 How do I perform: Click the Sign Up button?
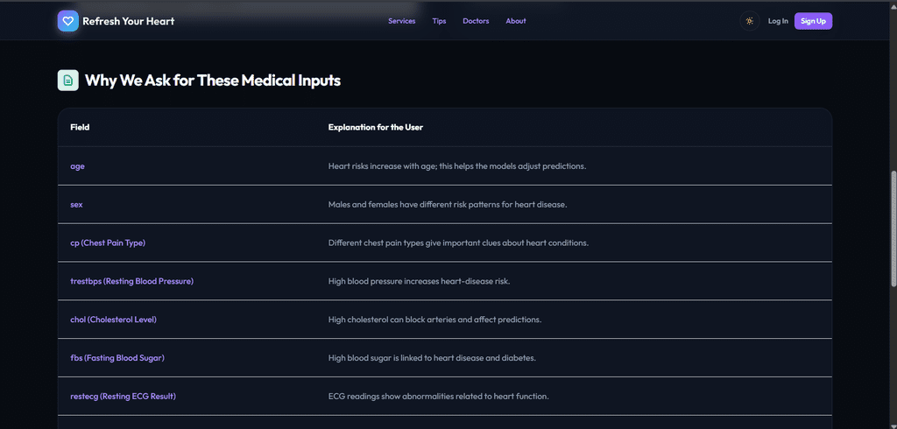pos(813,21)
